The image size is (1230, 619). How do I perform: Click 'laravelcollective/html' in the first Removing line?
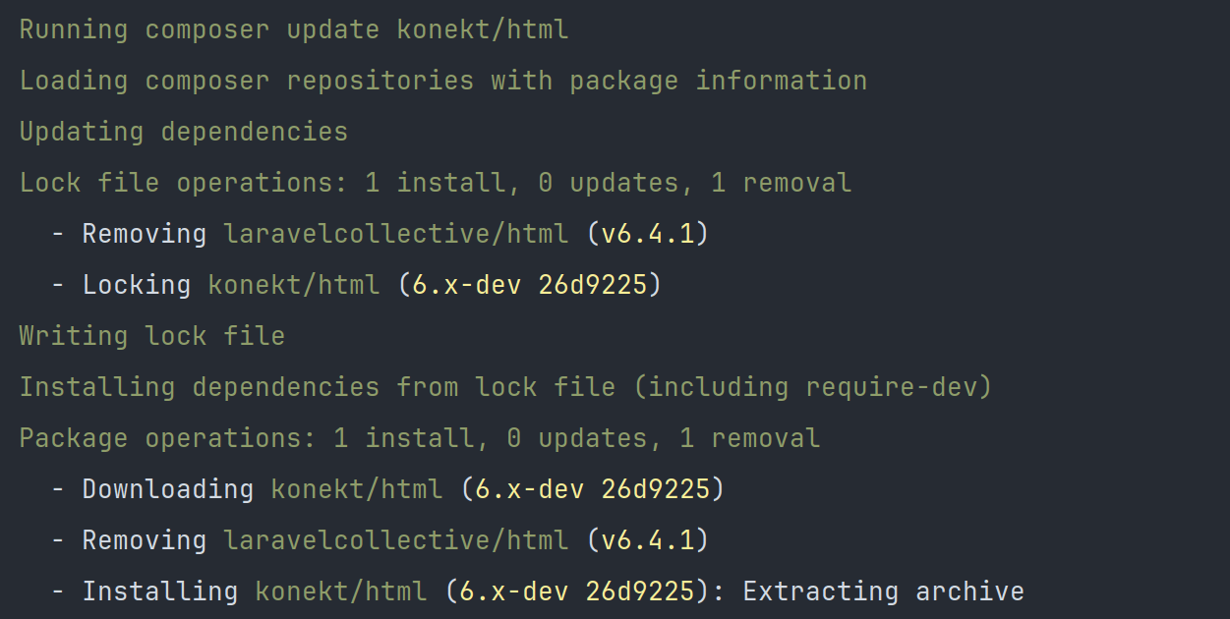[x=395, y=234]
